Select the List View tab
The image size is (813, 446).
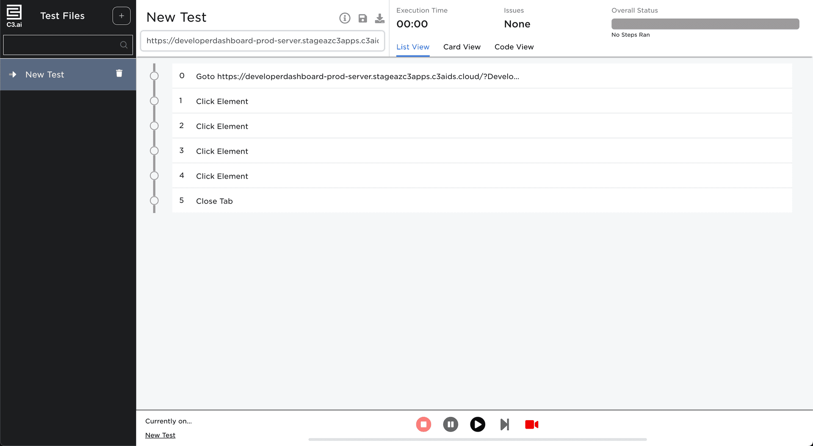coord(413,47)
